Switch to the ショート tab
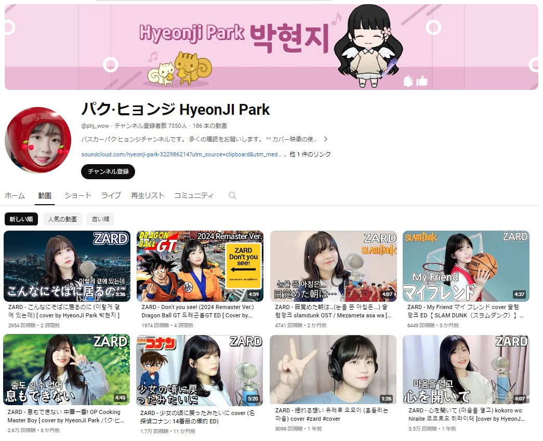This screenshot has height=441, width=543. click(x=78, y=196)
